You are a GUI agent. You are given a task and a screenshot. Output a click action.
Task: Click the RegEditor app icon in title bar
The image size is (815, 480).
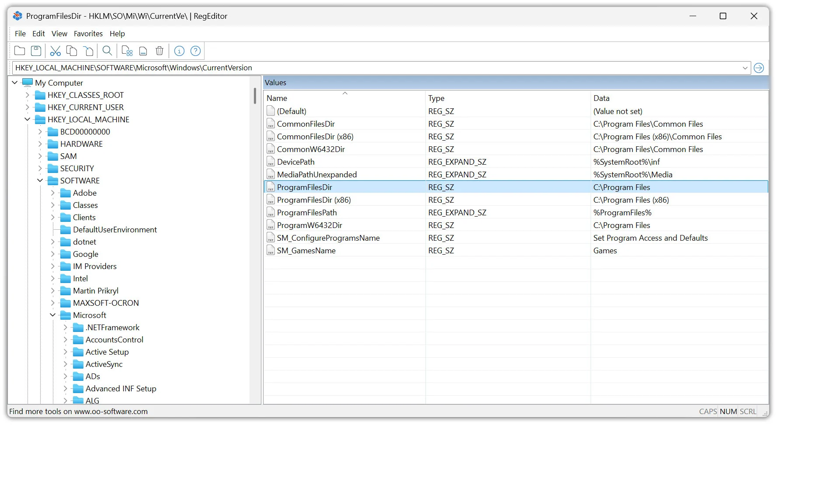click(17, 16)
